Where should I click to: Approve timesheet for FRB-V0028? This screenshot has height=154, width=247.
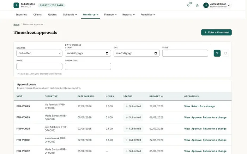click(197, 129)
